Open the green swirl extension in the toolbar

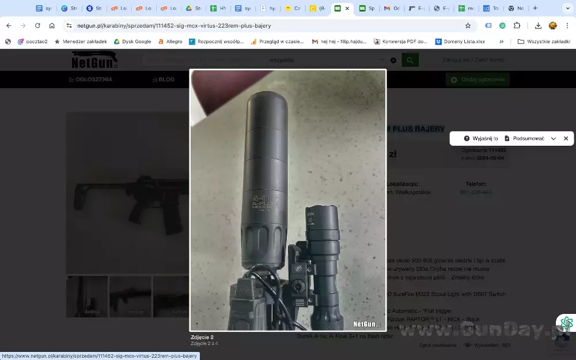pyautogui.click(x=502, y=26)
